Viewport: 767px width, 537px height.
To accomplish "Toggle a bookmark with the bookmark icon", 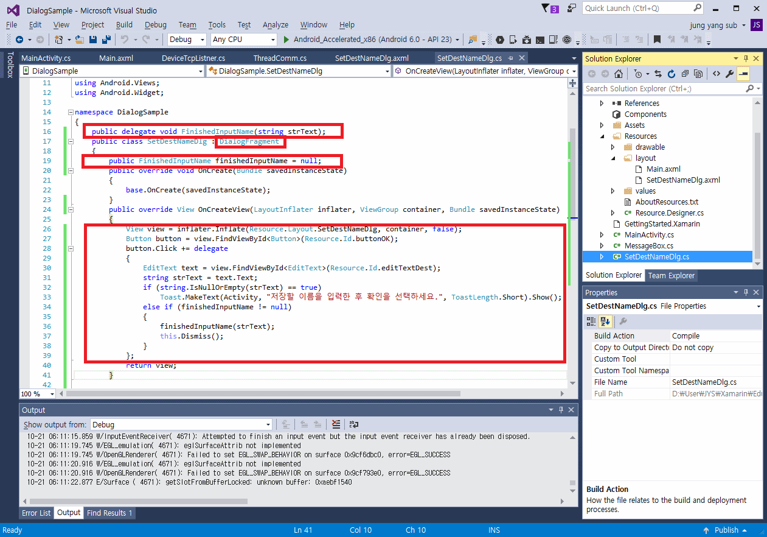I will click(x=658, y=40).
